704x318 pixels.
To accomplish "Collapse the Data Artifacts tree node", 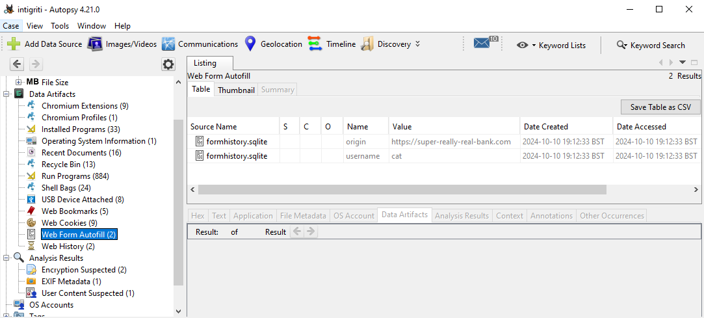I will coord(7,94).
